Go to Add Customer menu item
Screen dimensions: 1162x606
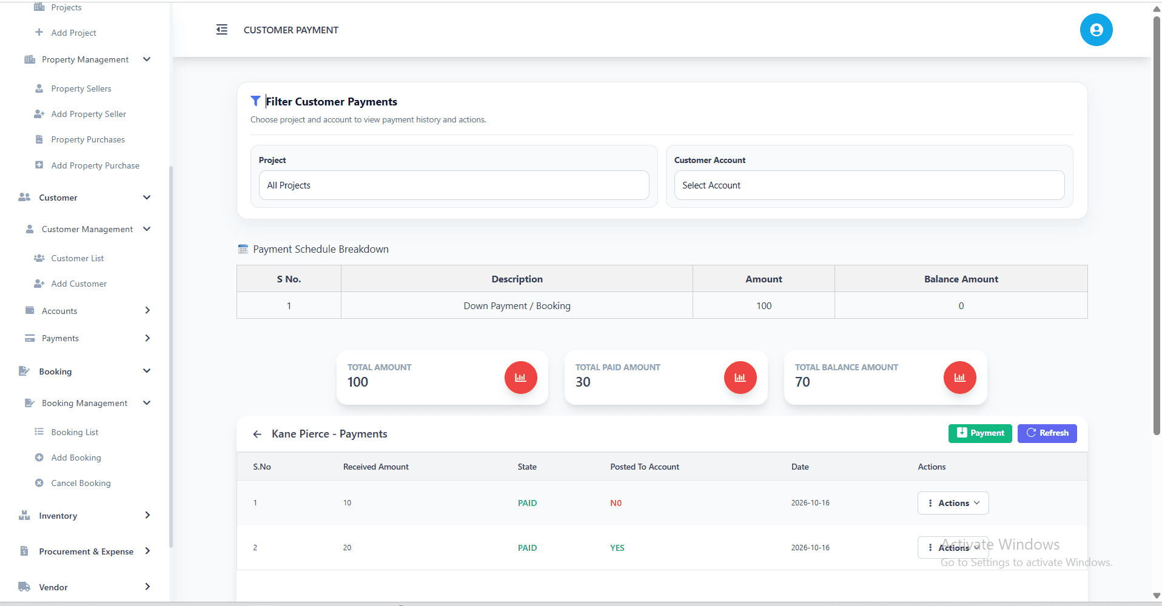pyautogui.click(x=79, y=284)
